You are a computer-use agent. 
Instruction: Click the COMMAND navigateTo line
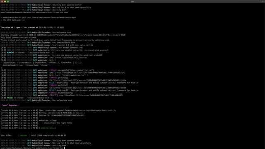pos(47,70)
